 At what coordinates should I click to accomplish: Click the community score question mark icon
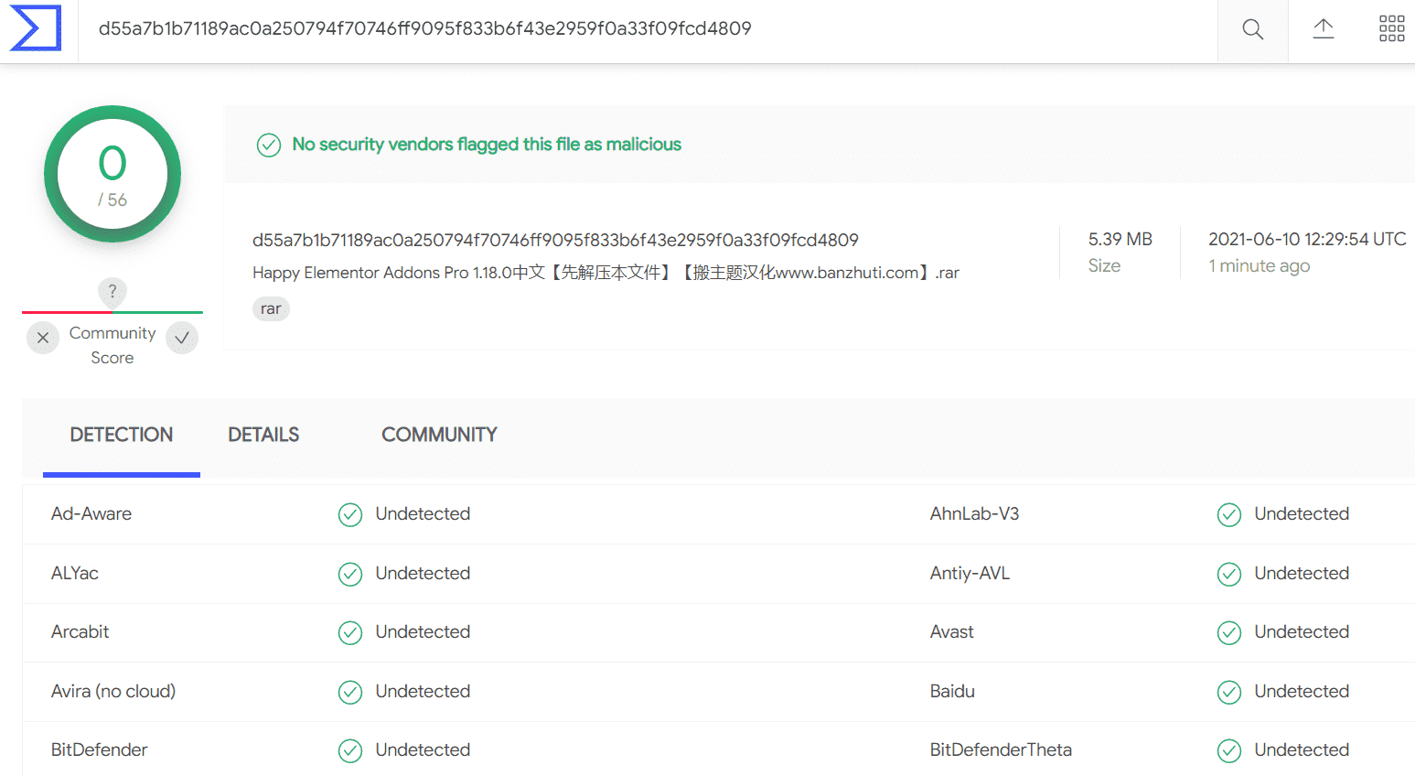[x=113, y=292]
